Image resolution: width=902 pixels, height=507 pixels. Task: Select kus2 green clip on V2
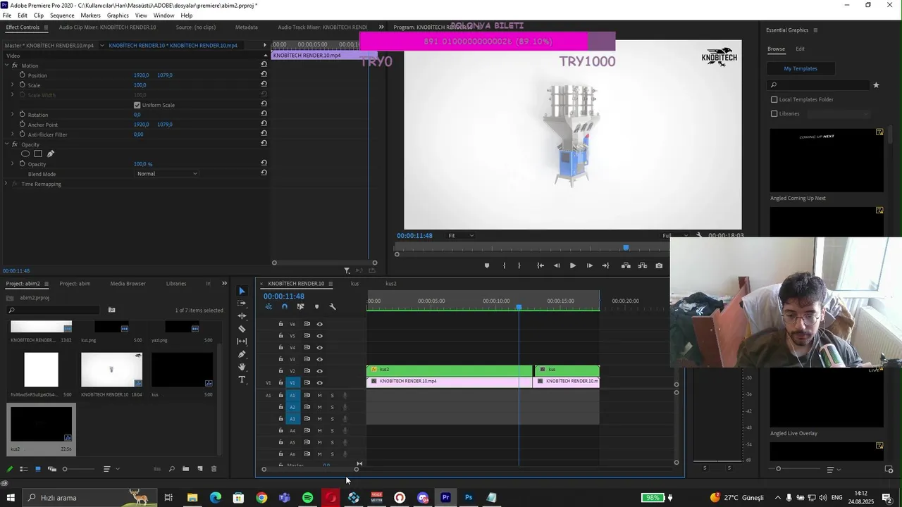[x=449, y=370]
